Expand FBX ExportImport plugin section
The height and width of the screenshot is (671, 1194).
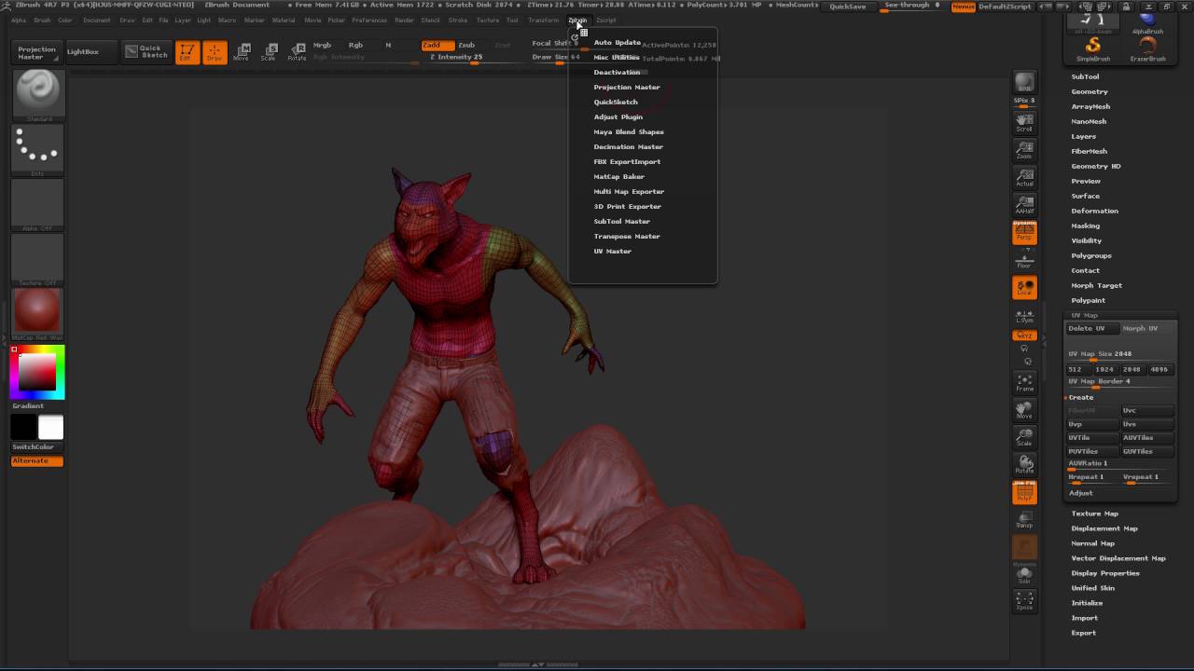627,162
